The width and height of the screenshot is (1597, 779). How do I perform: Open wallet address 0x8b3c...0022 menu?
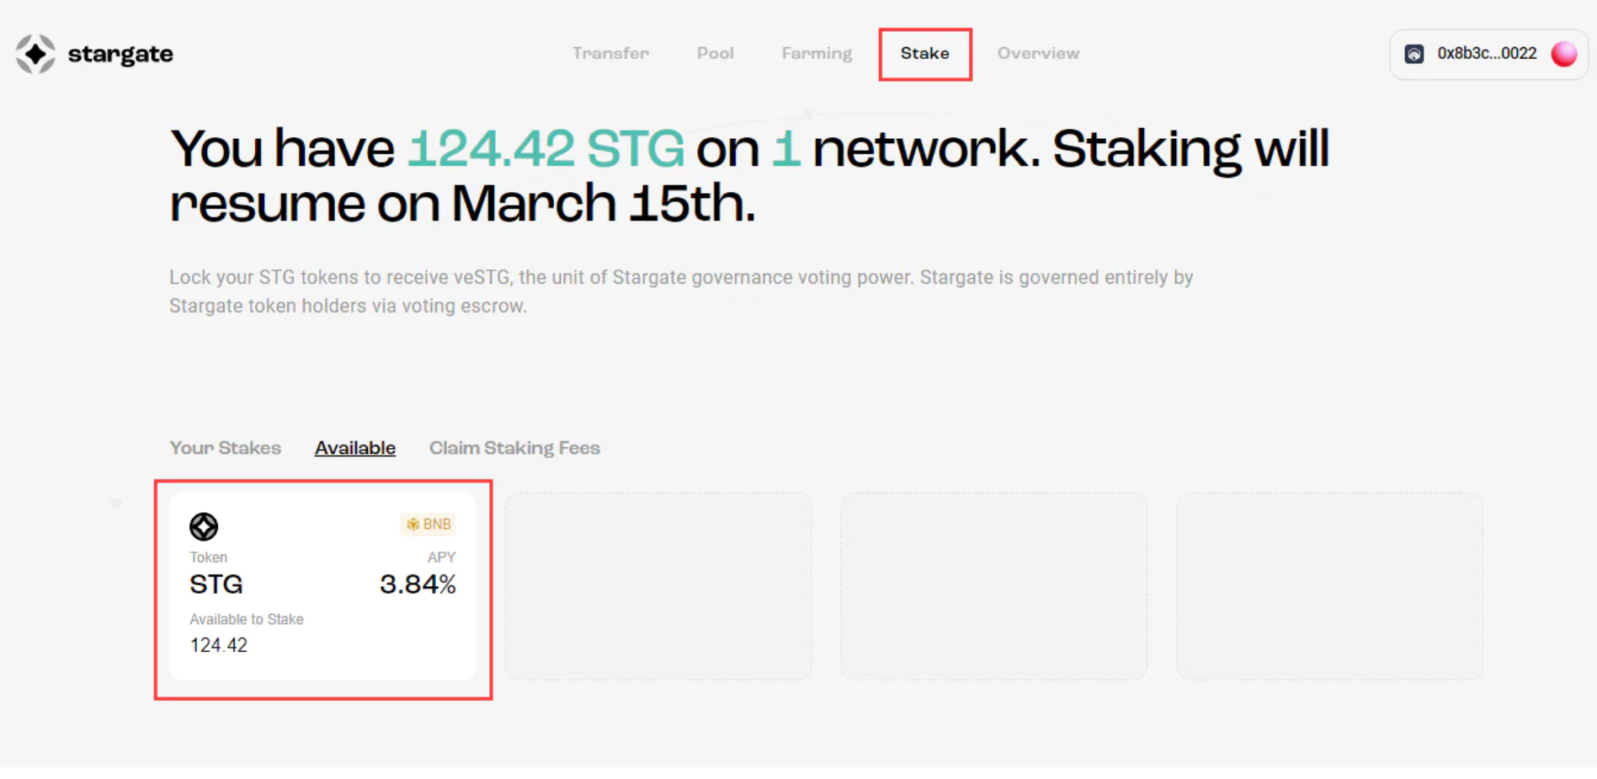pos(1488,54)
